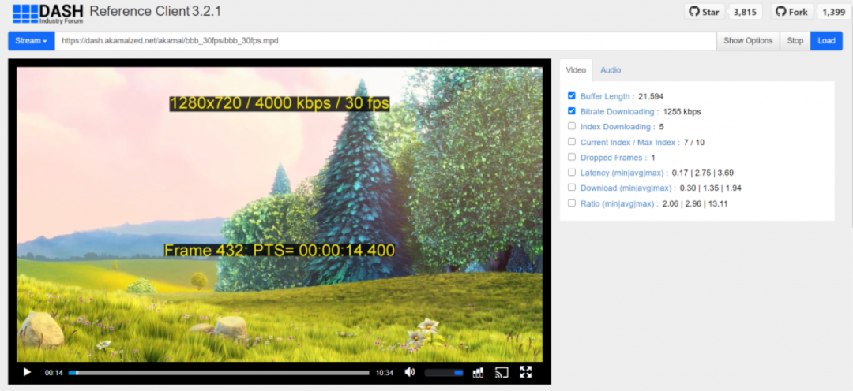Click the 7 / 10 index value
The width and height of the screenshot is (853, 391).
click(694, 142)
